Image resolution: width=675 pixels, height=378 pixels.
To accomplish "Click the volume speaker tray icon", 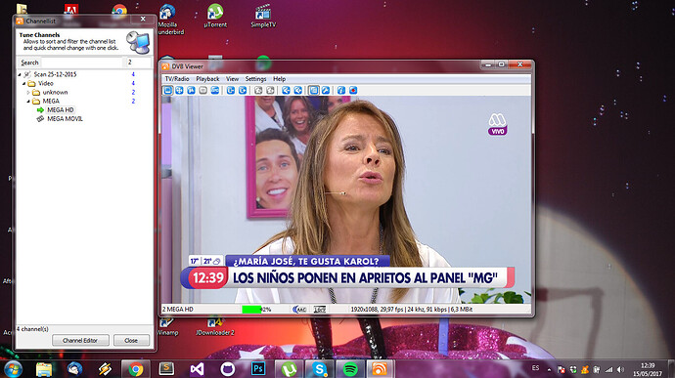I will pos(620,369).
